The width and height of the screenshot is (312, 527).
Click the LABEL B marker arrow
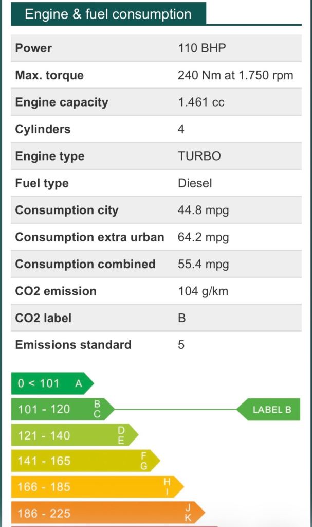[268, 409]
